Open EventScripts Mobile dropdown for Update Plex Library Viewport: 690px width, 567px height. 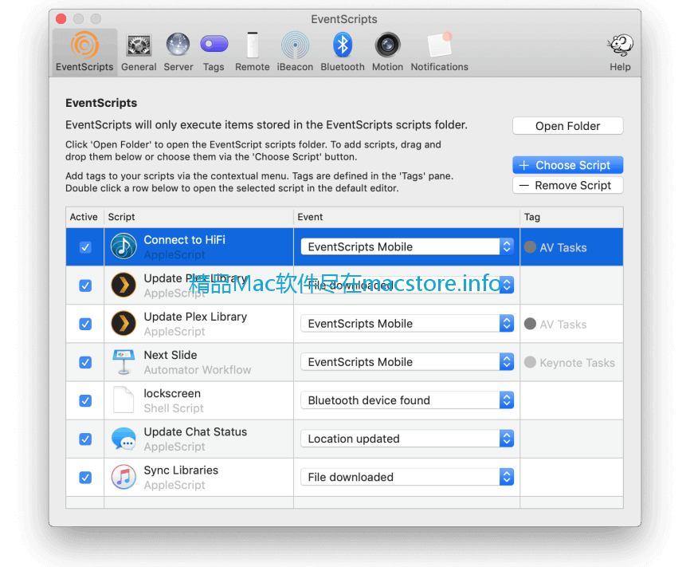[407, 323]
